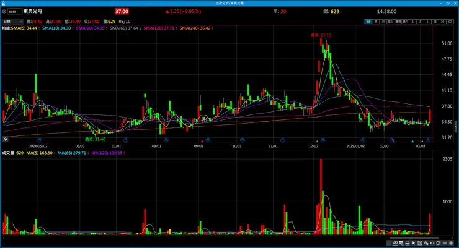The width and height of the screenshot is (459, 248).
Task: Click the yellow triangle marker near 03/03
Action: pyautogui.click(x=422, y=142)
